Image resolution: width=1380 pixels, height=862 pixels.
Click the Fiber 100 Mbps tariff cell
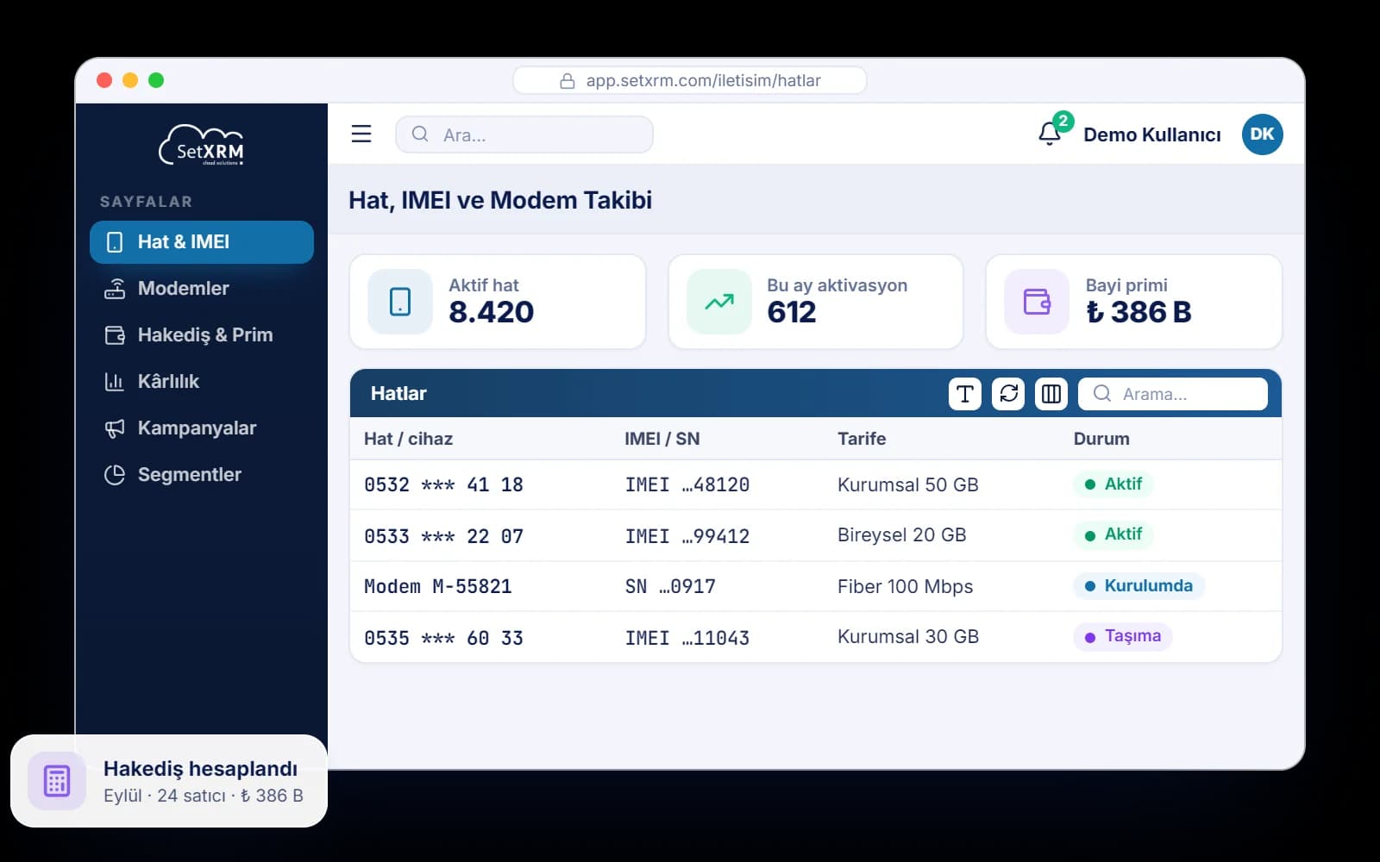click(x=905, y=586)
